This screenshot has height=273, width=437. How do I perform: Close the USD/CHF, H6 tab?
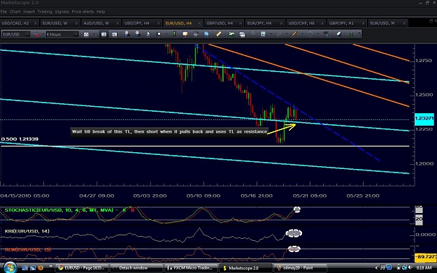(x=322, y=23)
